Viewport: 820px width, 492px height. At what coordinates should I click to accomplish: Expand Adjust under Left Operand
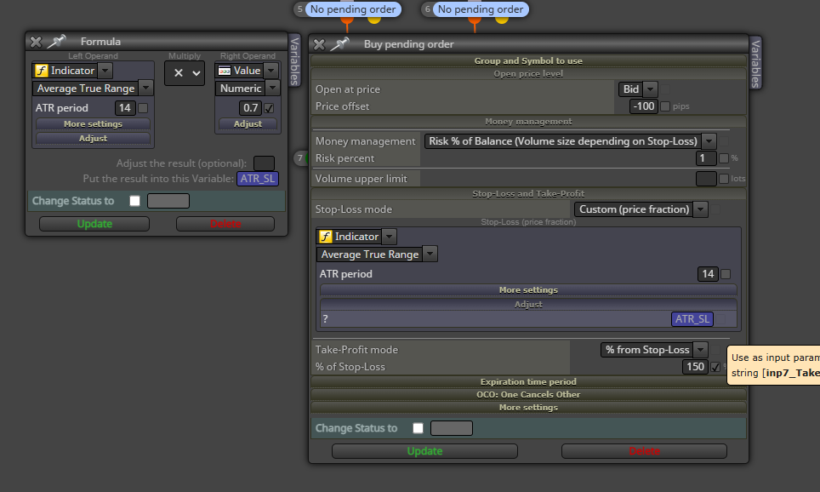pos(93,138)
